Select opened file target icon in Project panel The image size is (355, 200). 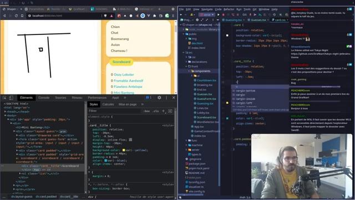tap(197, 20)
